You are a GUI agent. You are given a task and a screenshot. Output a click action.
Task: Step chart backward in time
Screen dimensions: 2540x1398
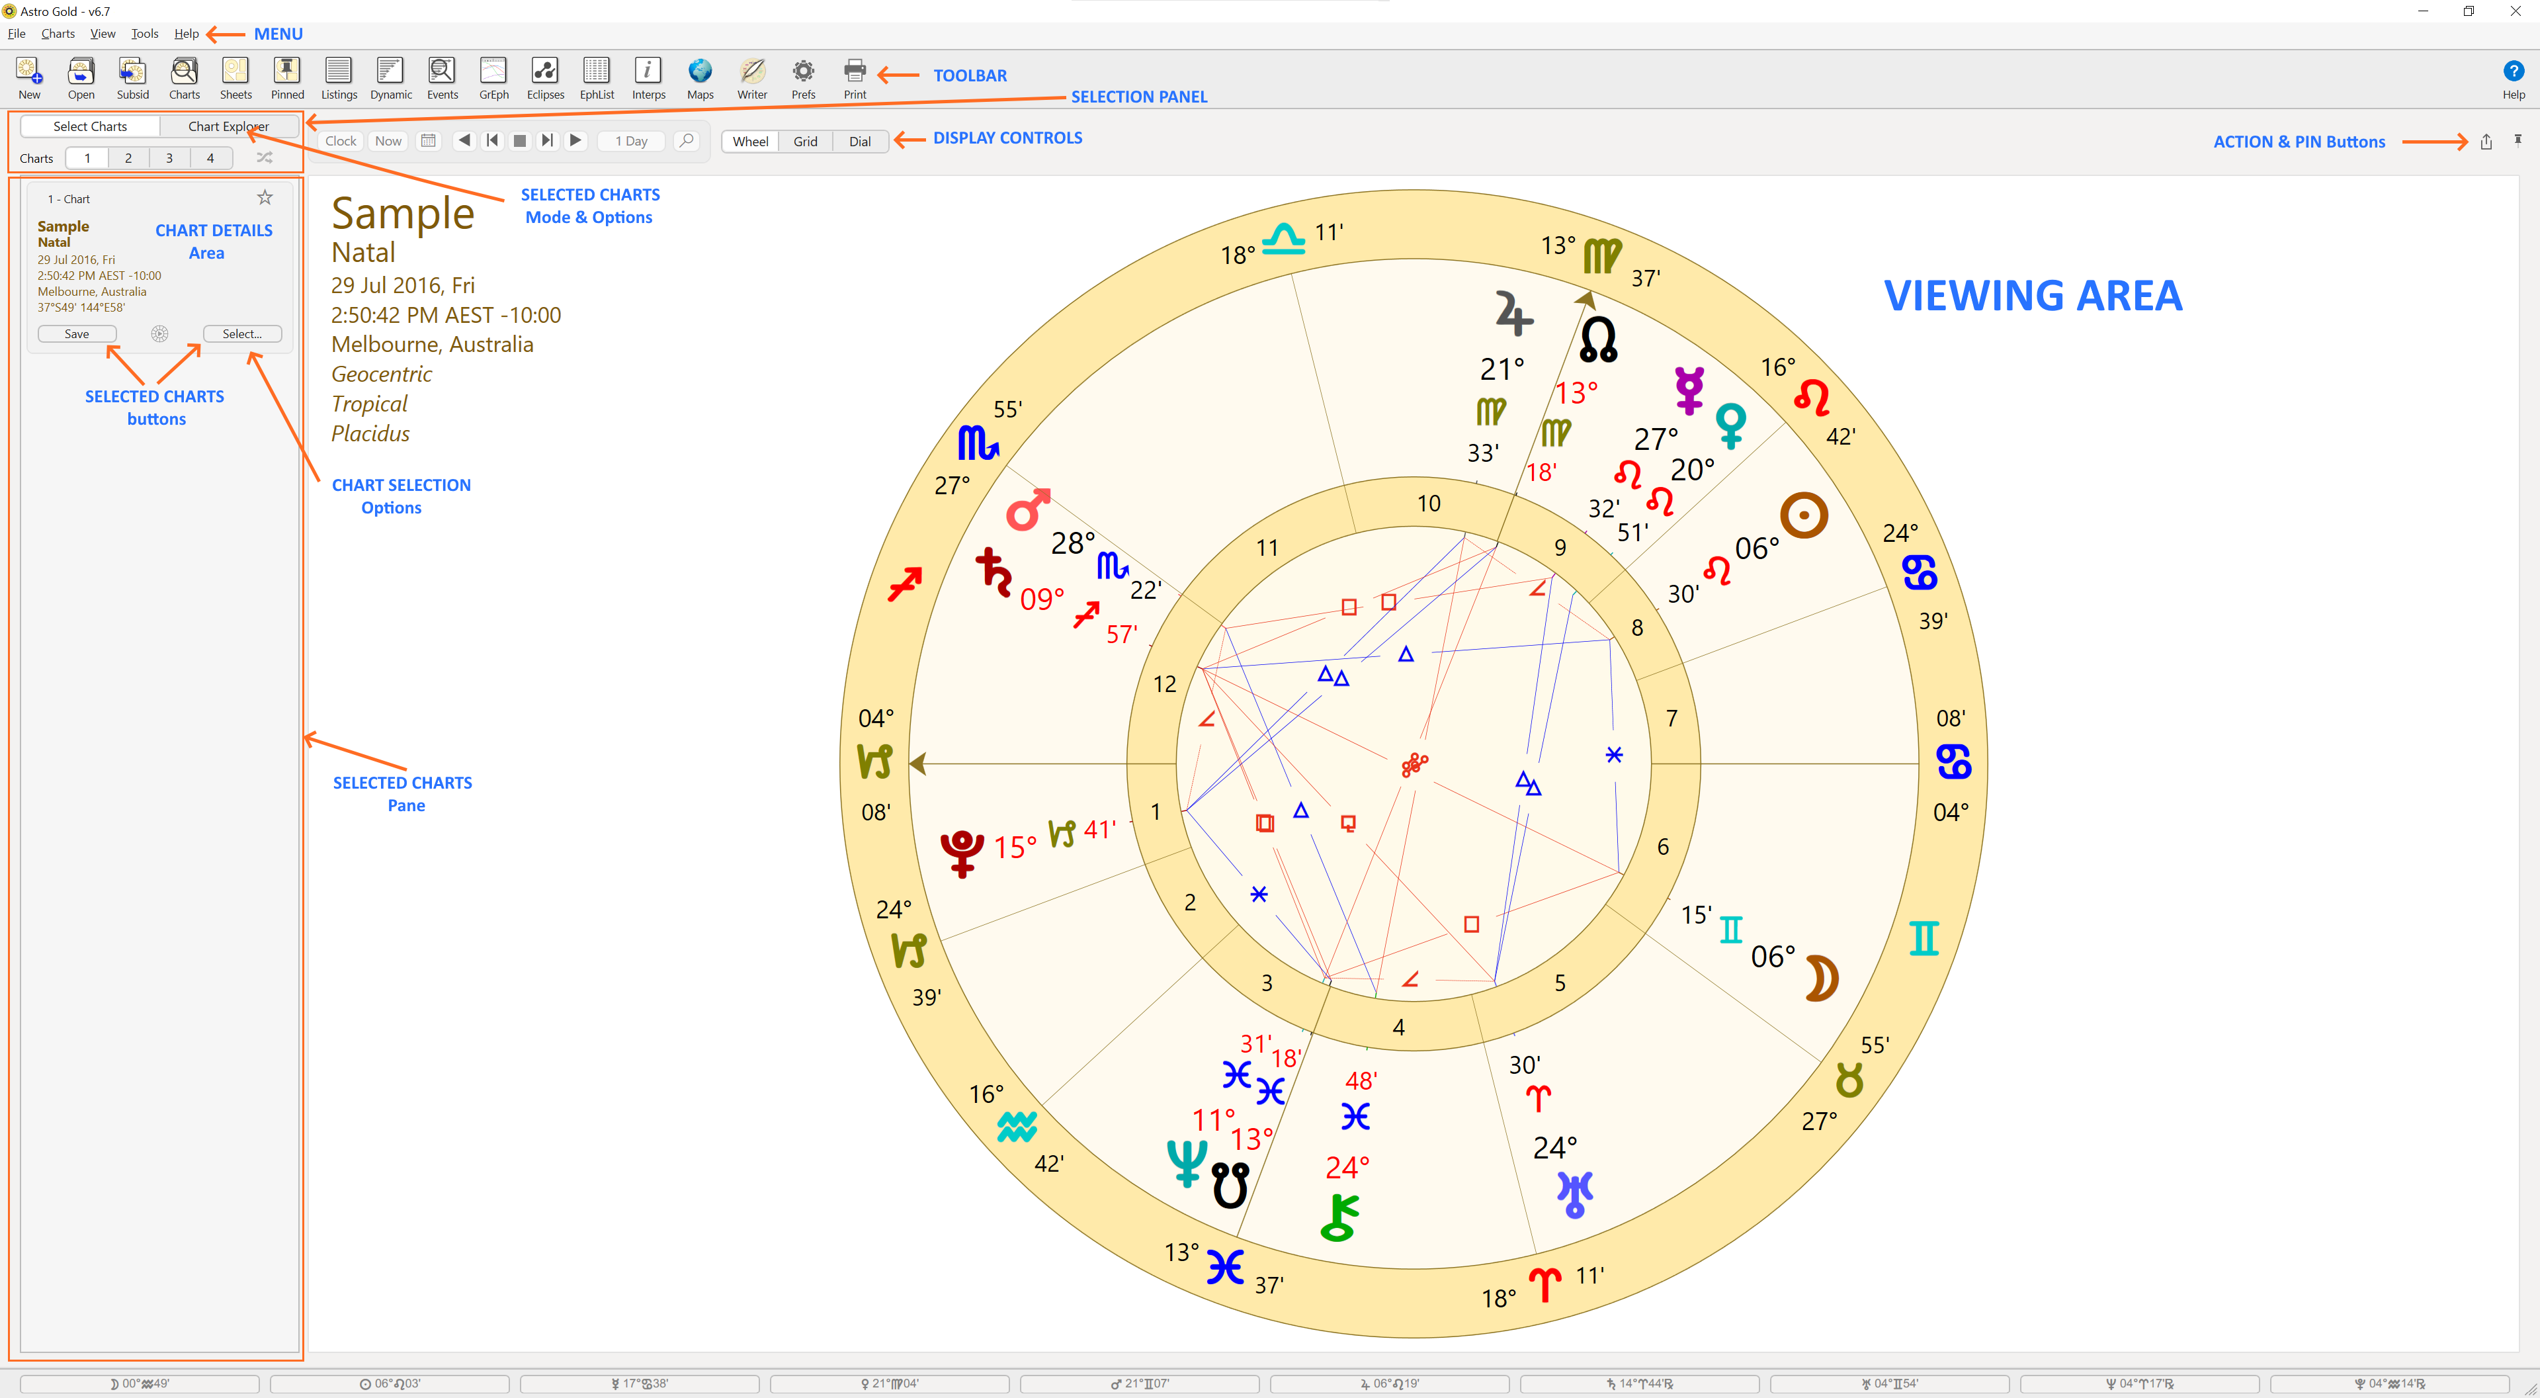click(464, 140)
